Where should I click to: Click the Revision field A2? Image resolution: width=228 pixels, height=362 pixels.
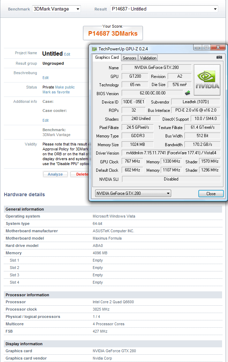pos(180,76)
